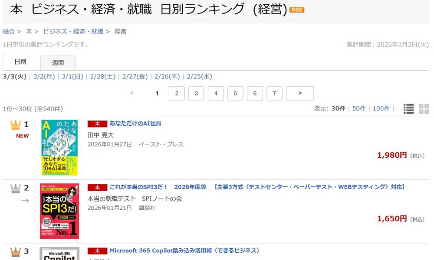This screenshot has width=434, height=260.
Task: Show ranking for 2/28(土)
Action: pos(103,77)
